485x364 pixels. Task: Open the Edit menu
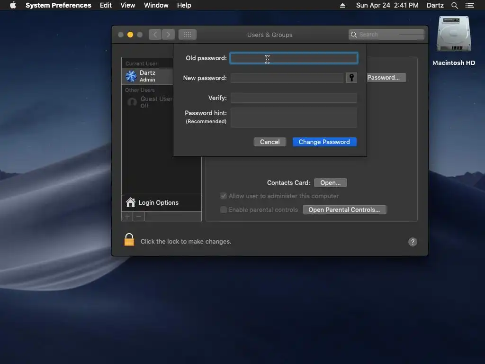106,5
